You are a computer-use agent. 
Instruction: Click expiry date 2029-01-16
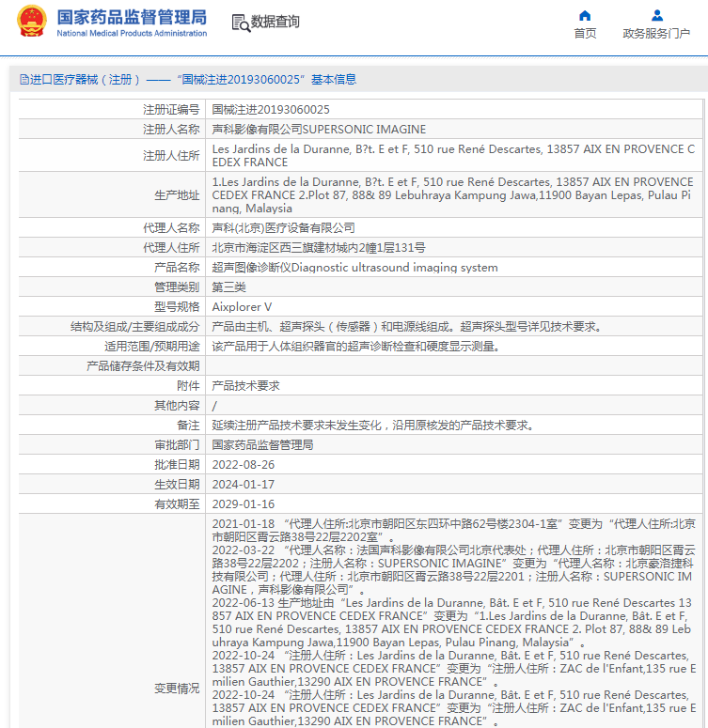click(x=244, y=503)
